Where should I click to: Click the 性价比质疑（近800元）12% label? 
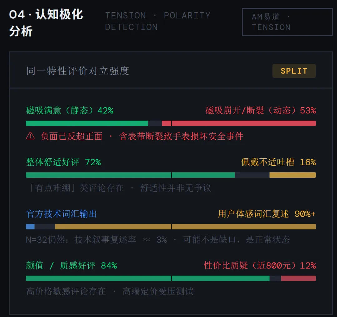(x=260, y=266)
